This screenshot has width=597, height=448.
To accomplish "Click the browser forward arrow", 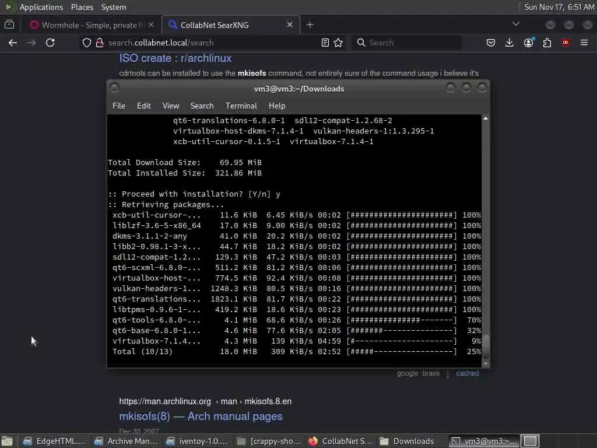I will [x=31, y=43].
